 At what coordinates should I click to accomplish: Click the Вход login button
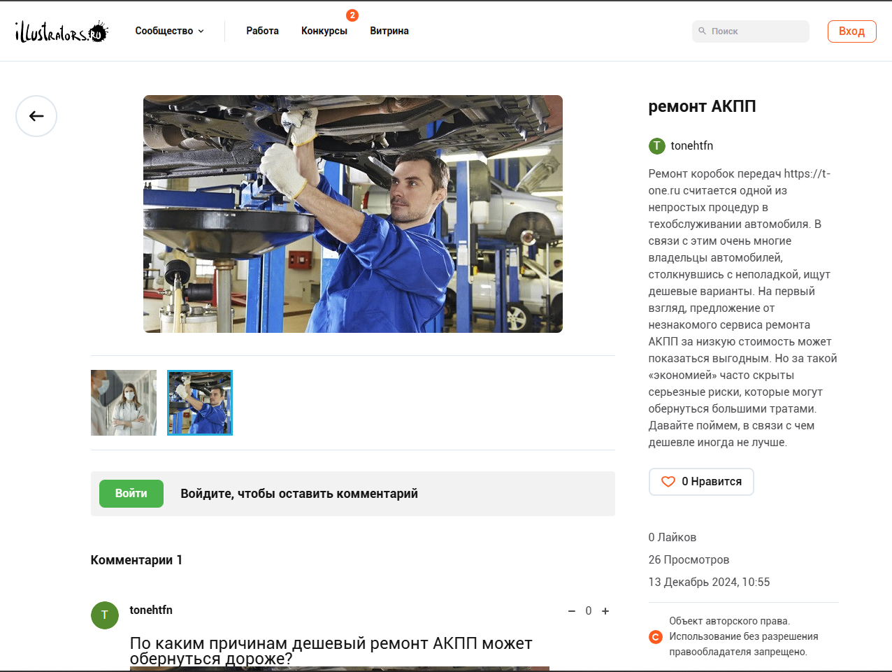click(851, 31)
